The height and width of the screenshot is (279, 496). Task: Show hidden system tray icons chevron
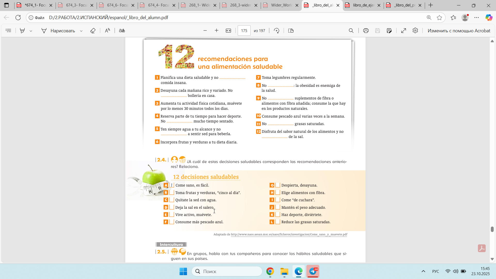click(x=423, y=271)
